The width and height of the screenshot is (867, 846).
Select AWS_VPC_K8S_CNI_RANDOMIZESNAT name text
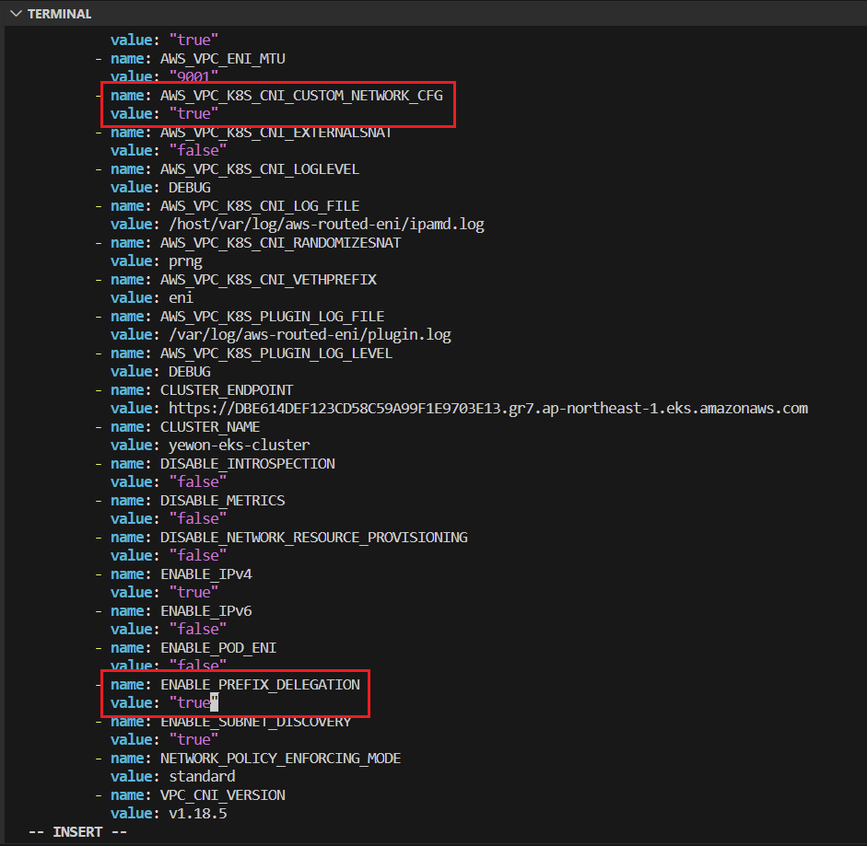click(x=280, y=243)
